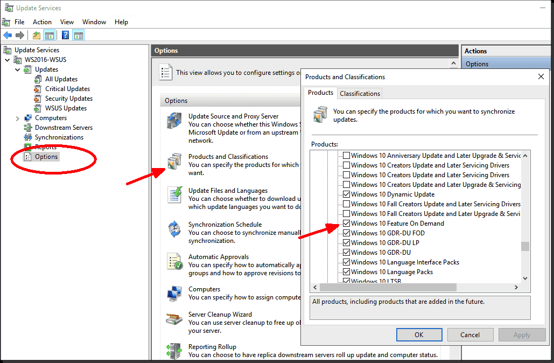
Task: Click the Synchronizations tree icon
Action: coord(27,137)
